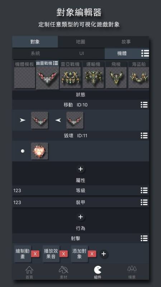Open list menu for 毀壞 ID:11

point(144,136)
